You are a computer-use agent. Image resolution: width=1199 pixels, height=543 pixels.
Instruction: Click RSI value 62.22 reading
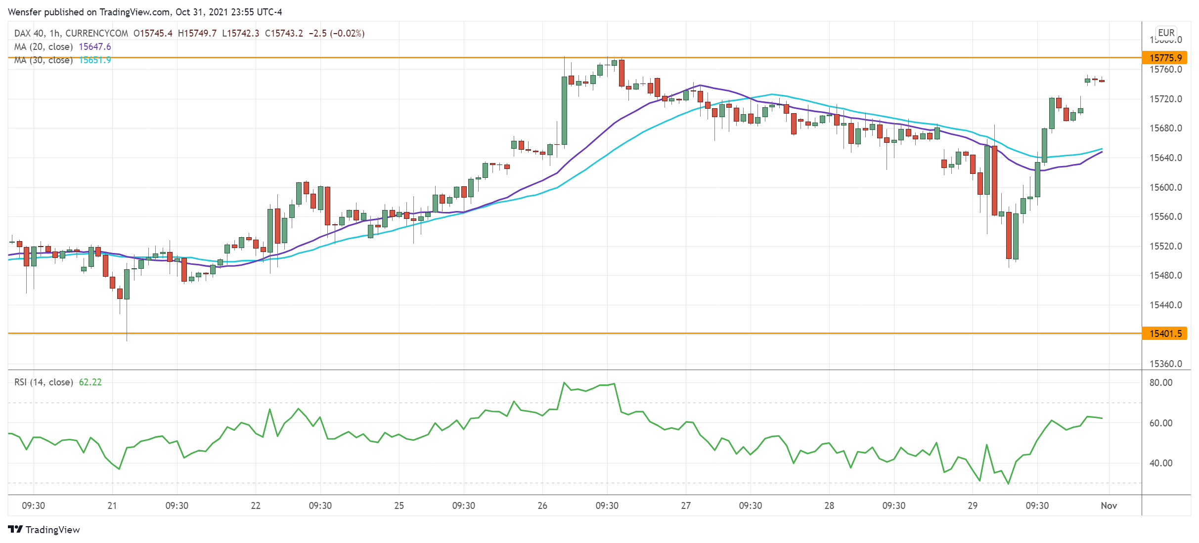pyautogui.click(x=90, y=382)
